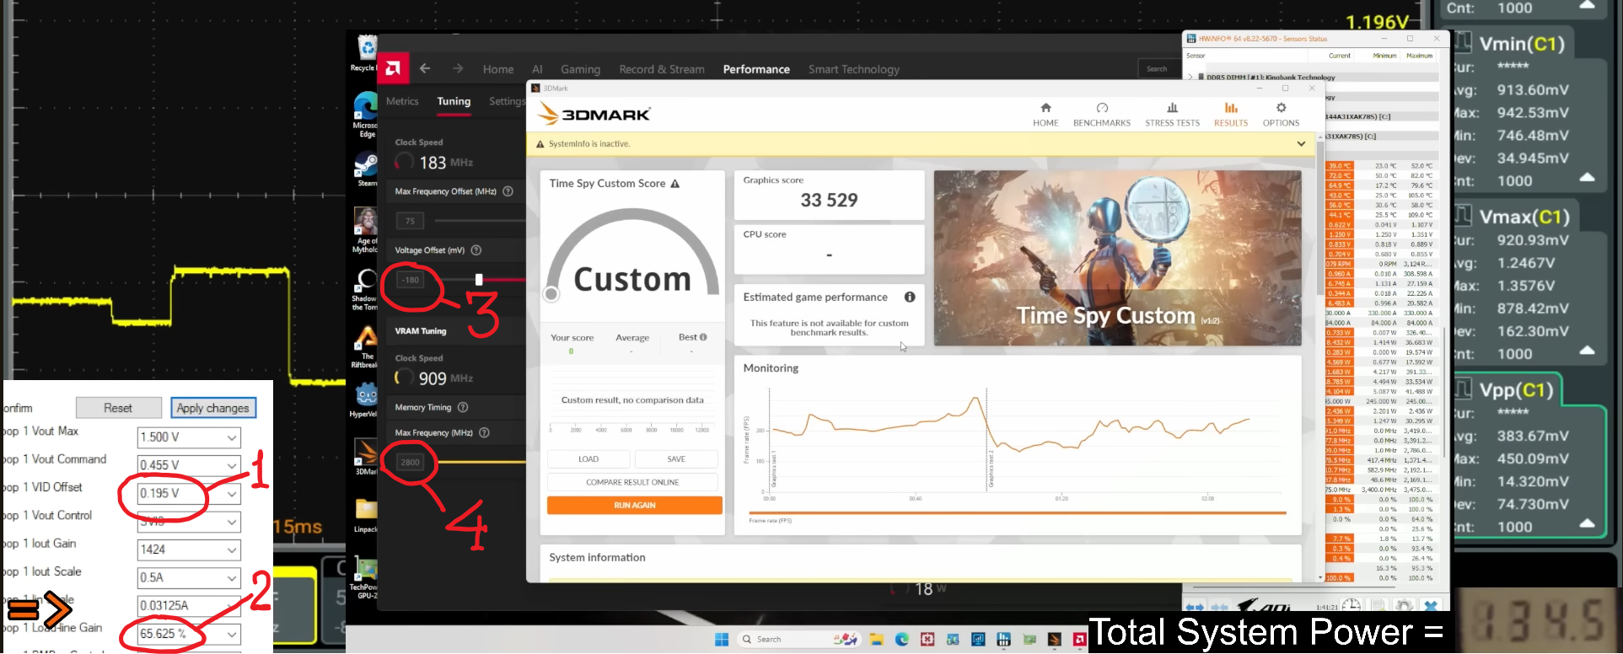Expand the SystemInfo is inactive banner

[1301, 144]
